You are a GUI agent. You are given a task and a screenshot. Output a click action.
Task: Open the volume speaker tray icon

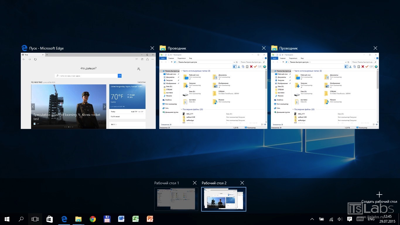(340, 219)
